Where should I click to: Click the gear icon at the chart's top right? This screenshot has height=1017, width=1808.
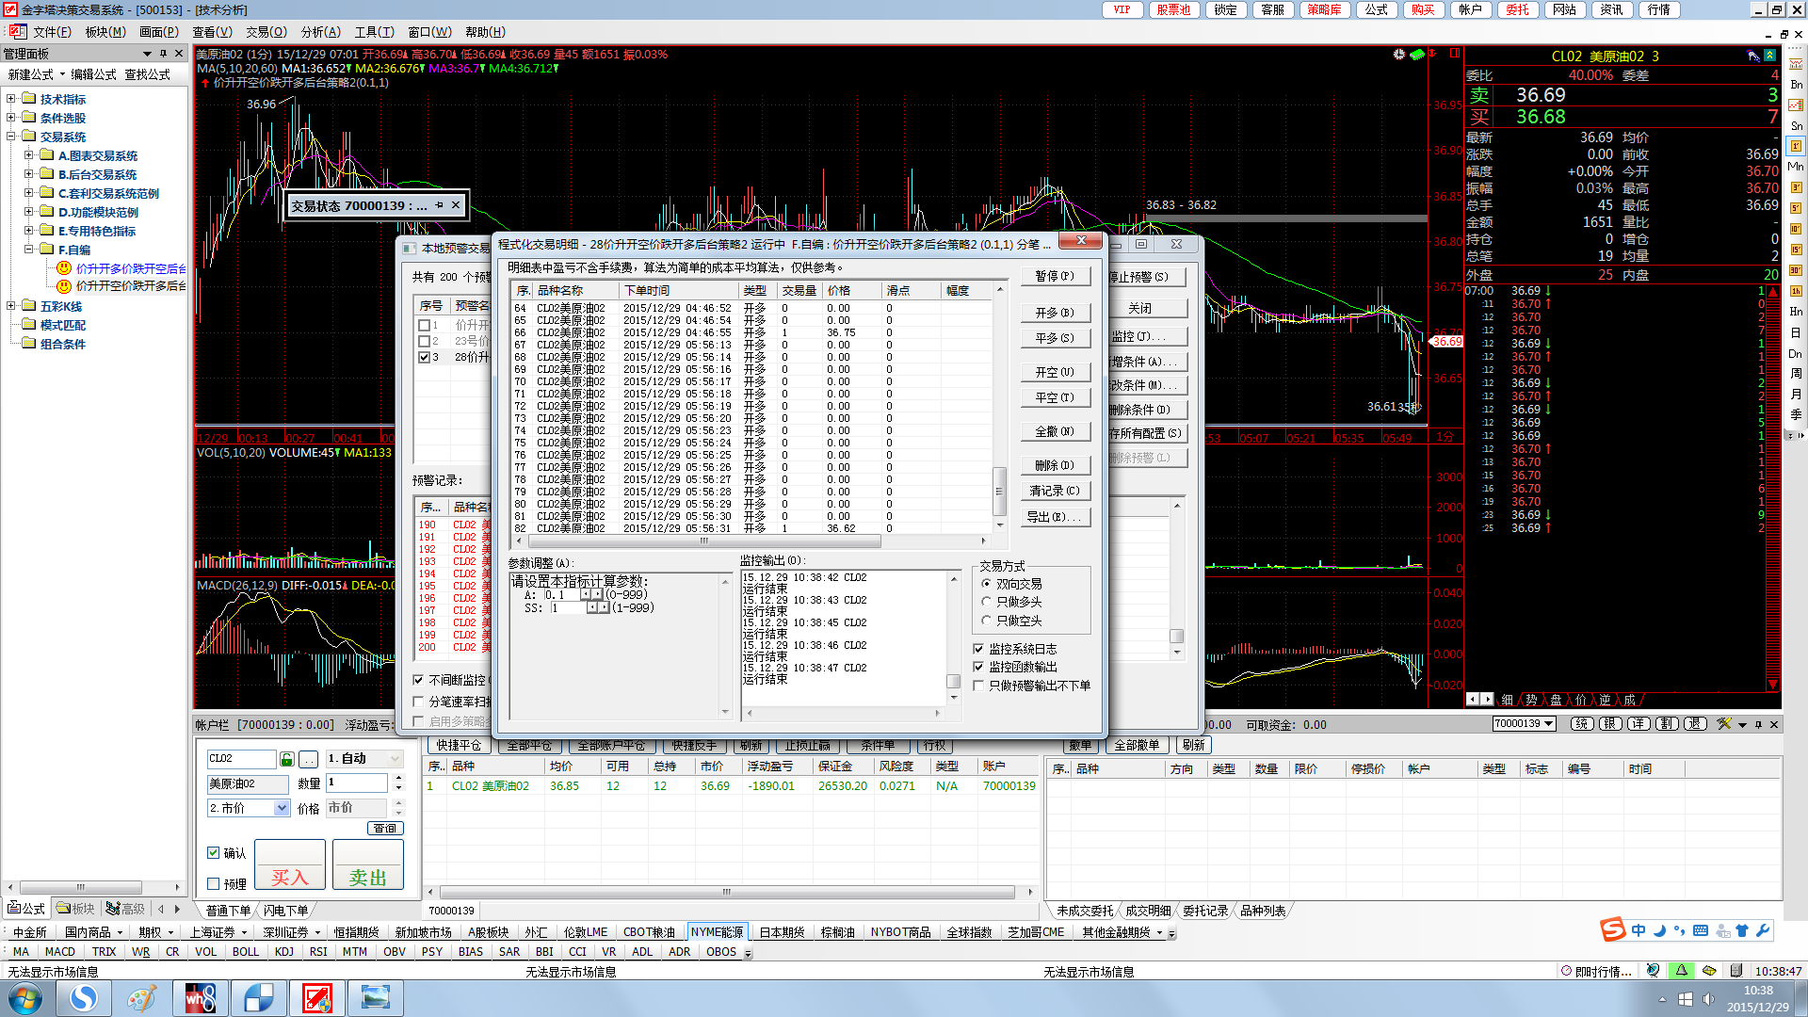click(1399, 55)
